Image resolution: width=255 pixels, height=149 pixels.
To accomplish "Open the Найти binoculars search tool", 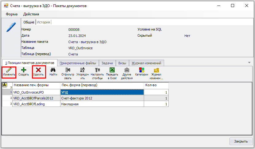I will tap(53, 70).
